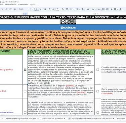The image size is (126, 123).
Task: Switch to 'Necesidades especiales e inclusión' sheet tab
Action: pyautogui.click(x=21, y=119)
